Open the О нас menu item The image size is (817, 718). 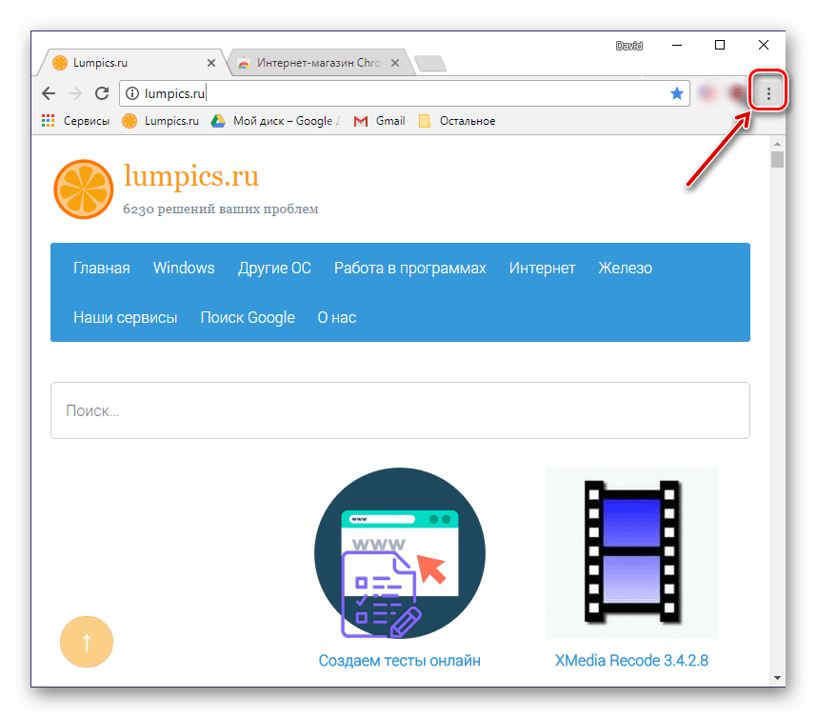[336, 317]
